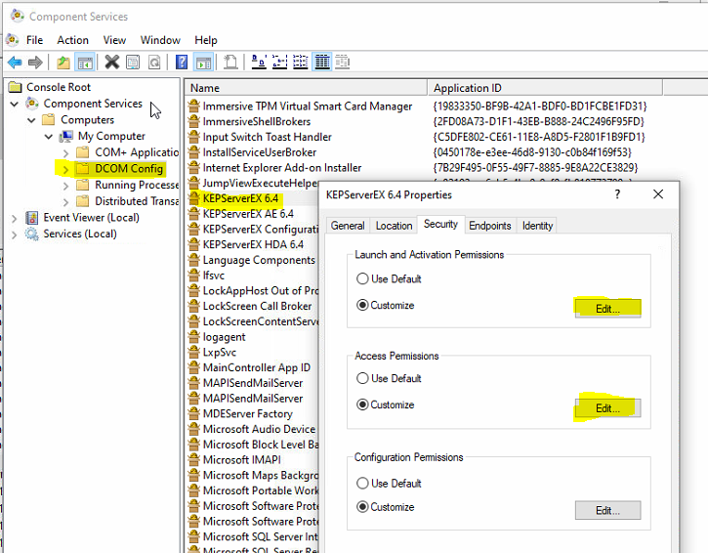Collapse the Component Services tree node

(15, 104)
